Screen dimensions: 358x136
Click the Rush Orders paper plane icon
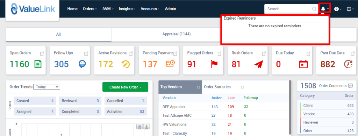click(x=259, y=64)
